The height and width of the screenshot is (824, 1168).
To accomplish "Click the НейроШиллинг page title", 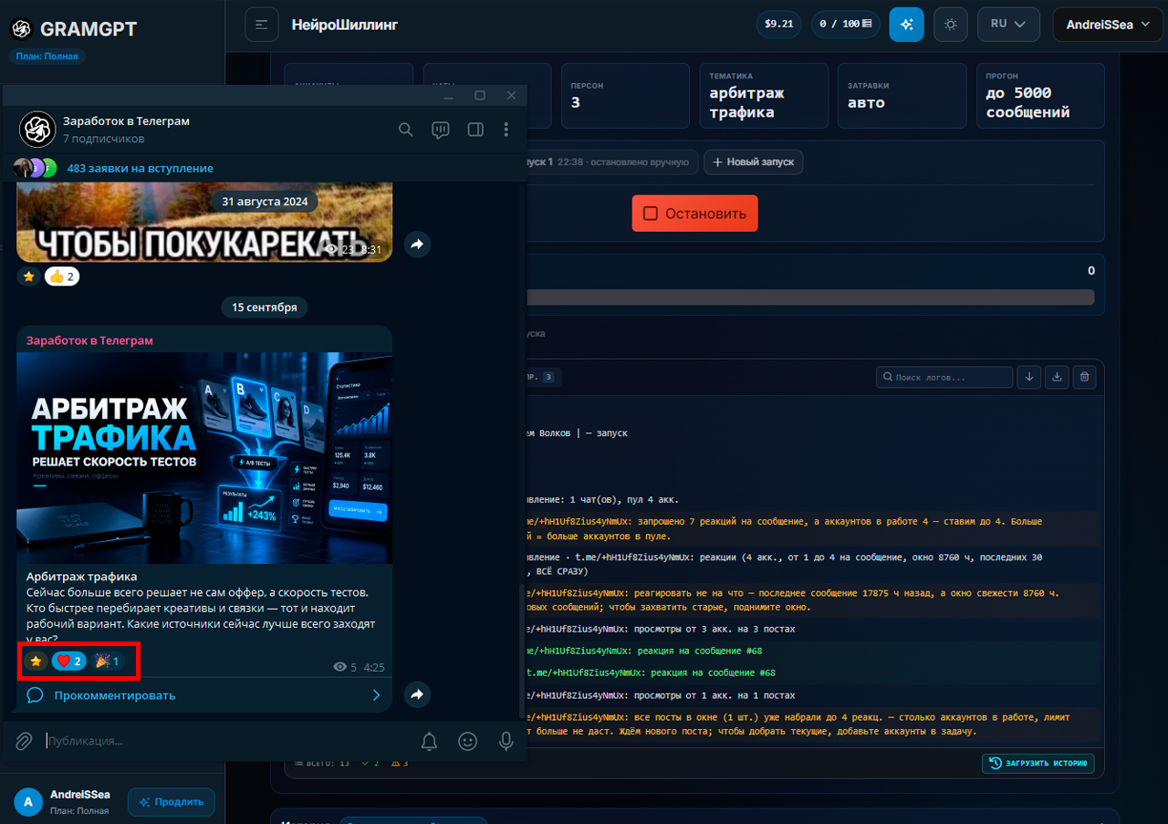I will (x=345, y=25).
